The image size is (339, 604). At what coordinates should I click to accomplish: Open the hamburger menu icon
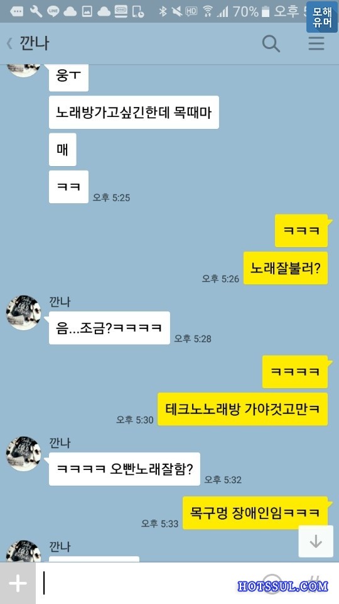point(316,43)
